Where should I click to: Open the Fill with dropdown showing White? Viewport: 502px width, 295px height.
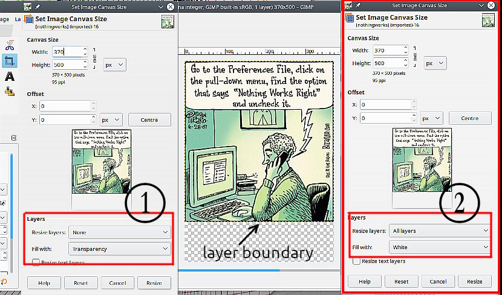(440, 247)
